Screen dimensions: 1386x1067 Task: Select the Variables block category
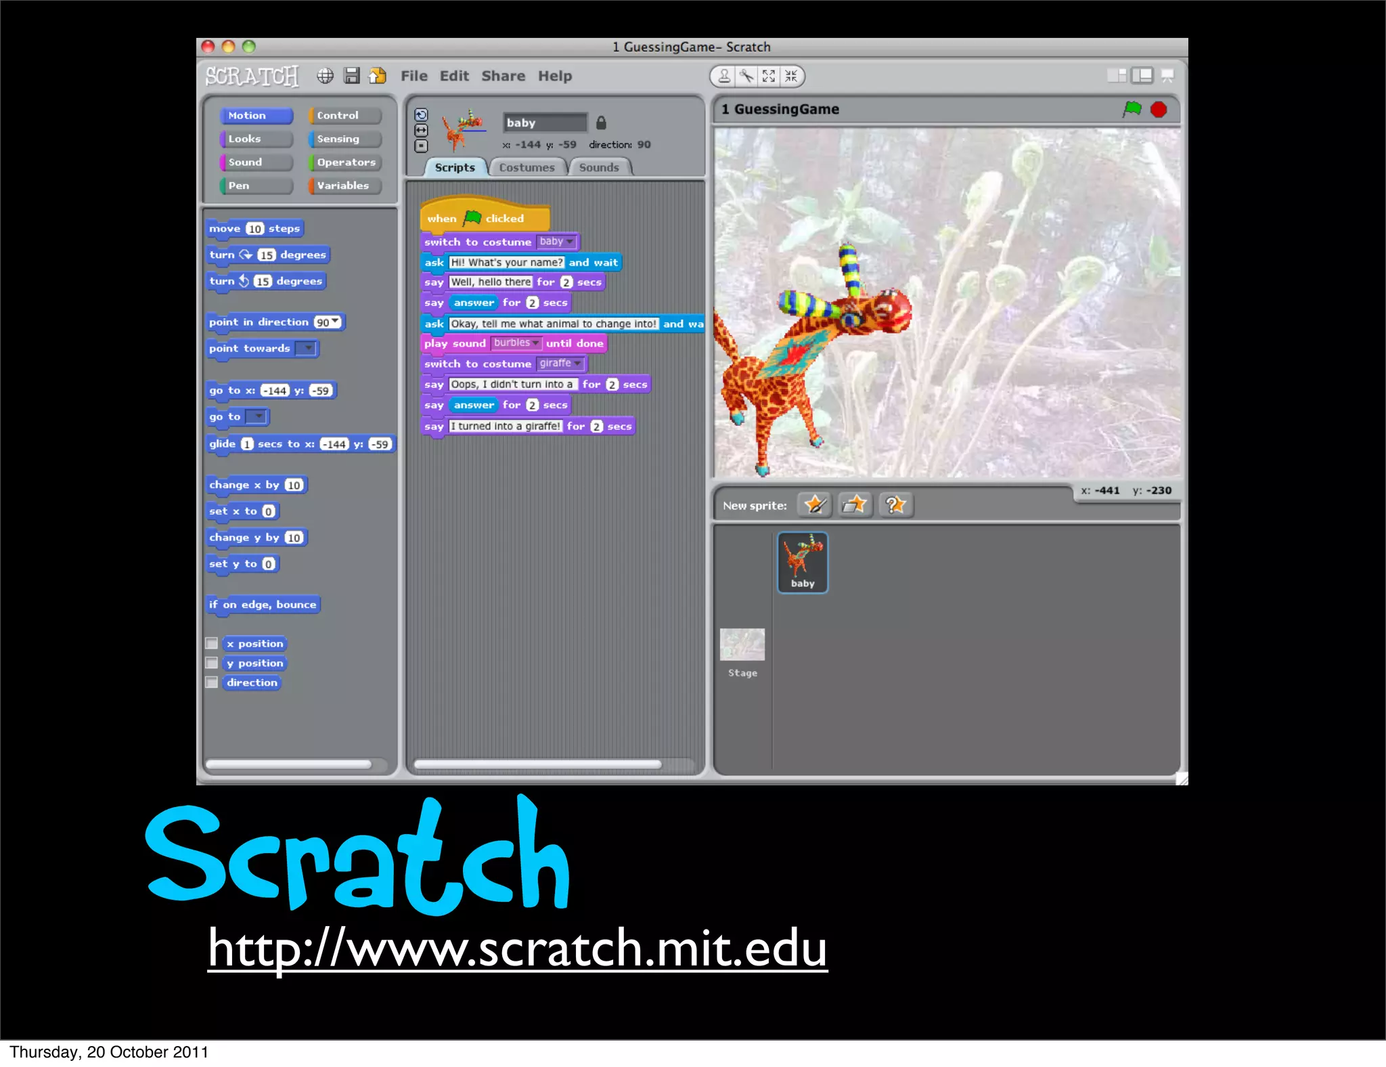point(345,186)
